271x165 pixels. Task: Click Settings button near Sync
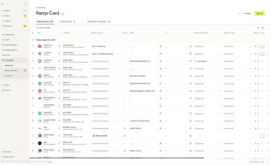point(247,13)
